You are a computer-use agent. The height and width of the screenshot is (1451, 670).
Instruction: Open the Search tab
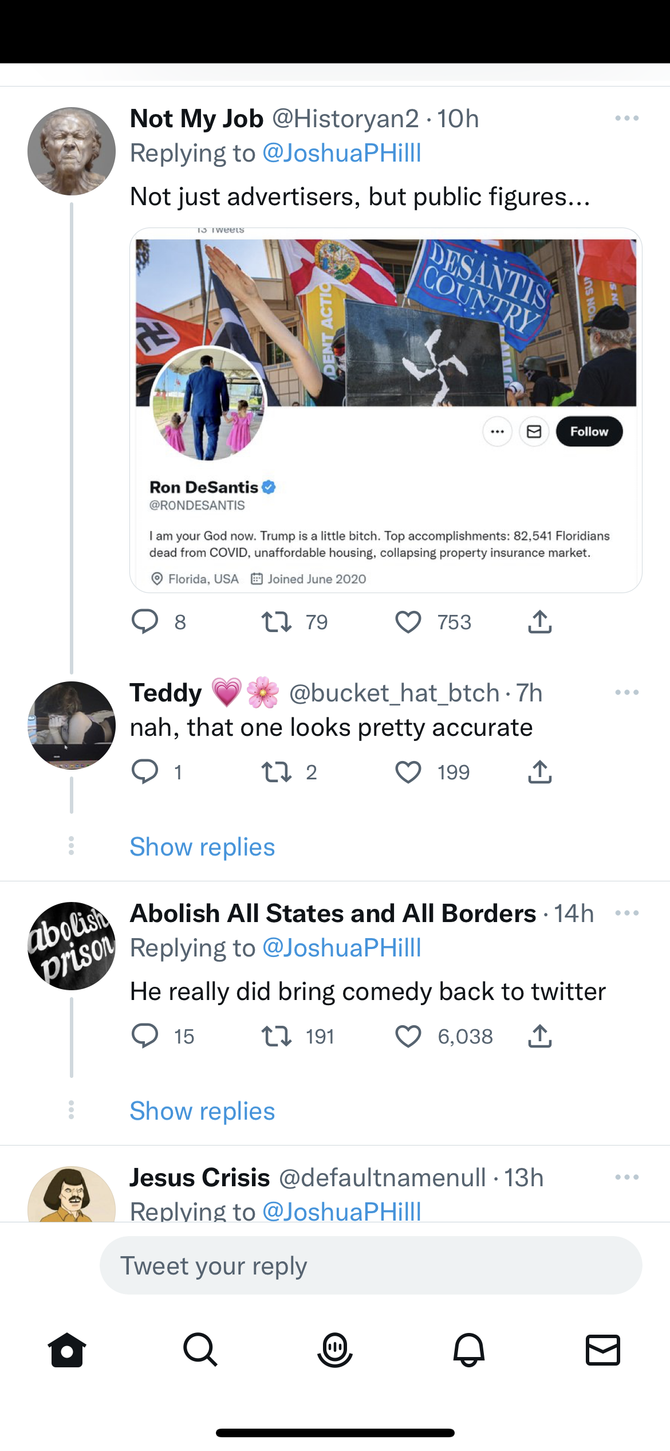pyautogui.click(x=200, y=1350)
